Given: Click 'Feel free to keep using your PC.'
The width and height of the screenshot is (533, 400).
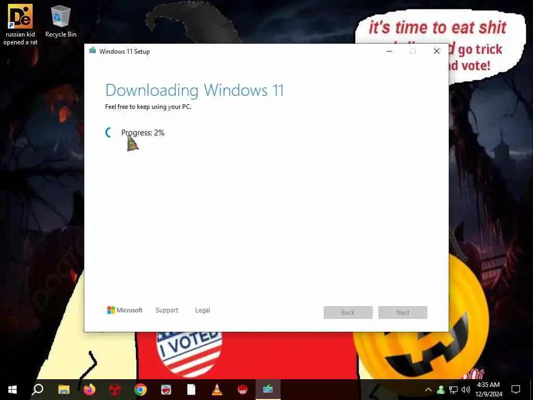Looking at the screenshot, I should [148, 107].
